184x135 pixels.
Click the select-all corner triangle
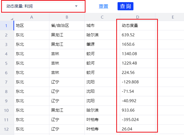pos(12,19)
